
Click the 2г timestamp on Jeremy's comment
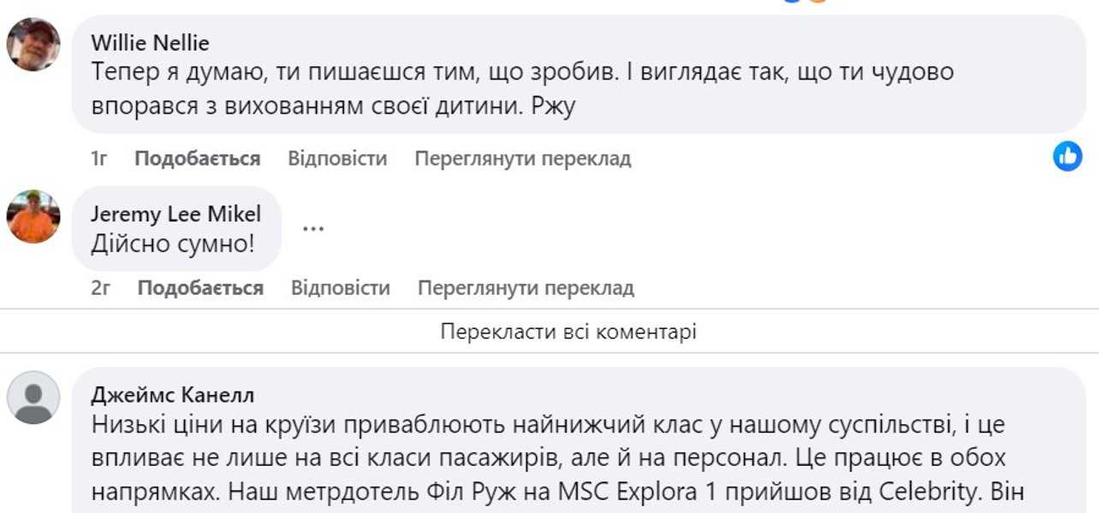pyautogui.click(x=101, y=288)
